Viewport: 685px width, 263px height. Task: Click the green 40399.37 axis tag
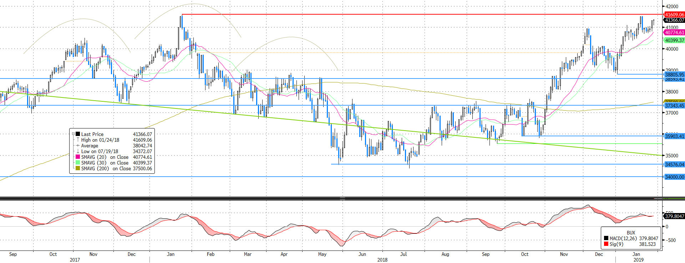click(674, 40)
